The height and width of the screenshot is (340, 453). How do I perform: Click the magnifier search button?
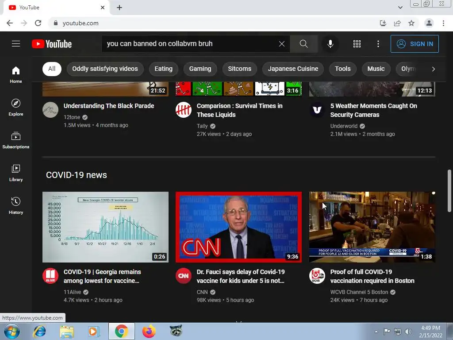(x=303, y=44)
